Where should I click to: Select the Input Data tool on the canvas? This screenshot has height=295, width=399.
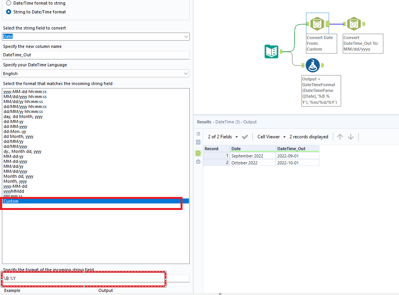[272, 51]
